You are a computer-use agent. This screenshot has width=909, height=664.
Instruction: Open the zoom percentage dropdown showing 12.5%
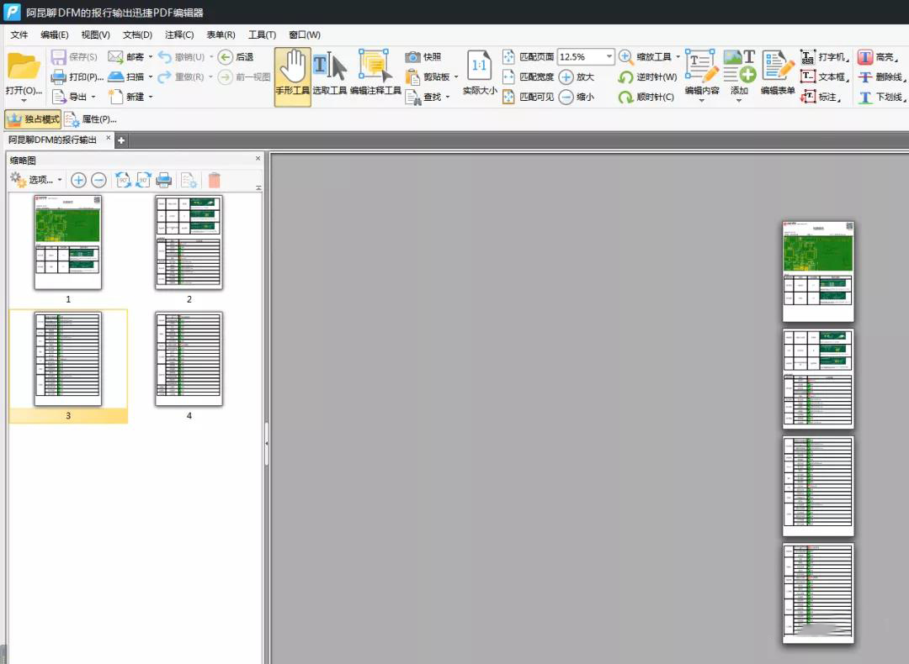[609, 57]
